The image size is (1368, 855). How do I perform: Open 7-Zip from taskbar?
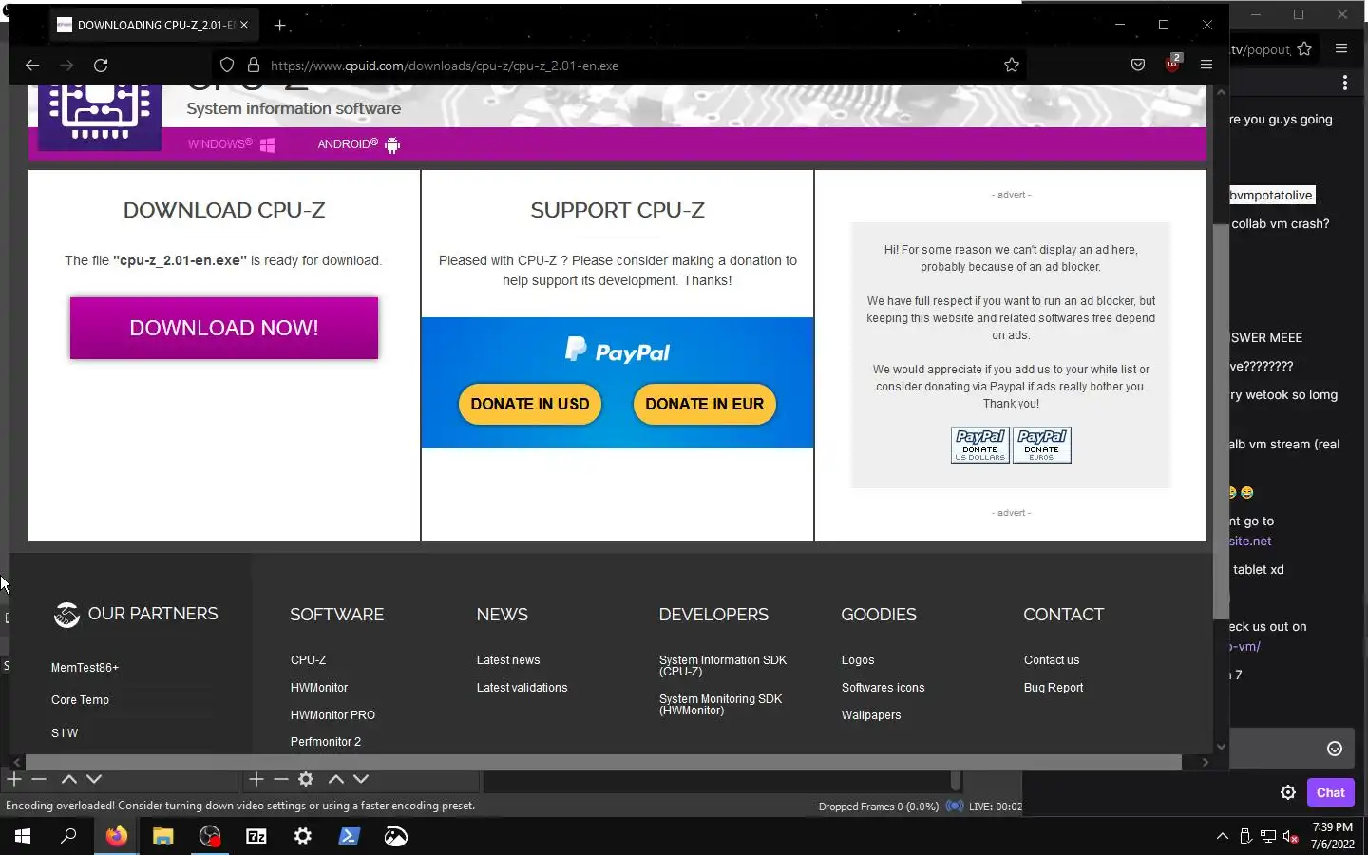tap(256, 836)
